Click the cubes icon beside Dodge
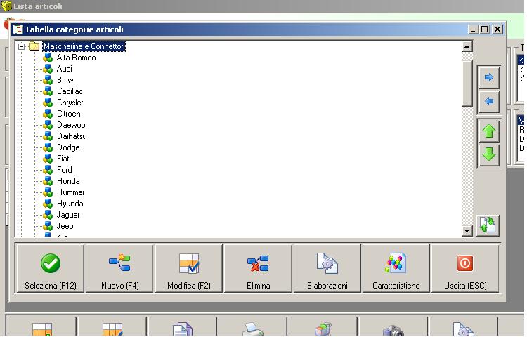527x337 pixels. [48, 147]
